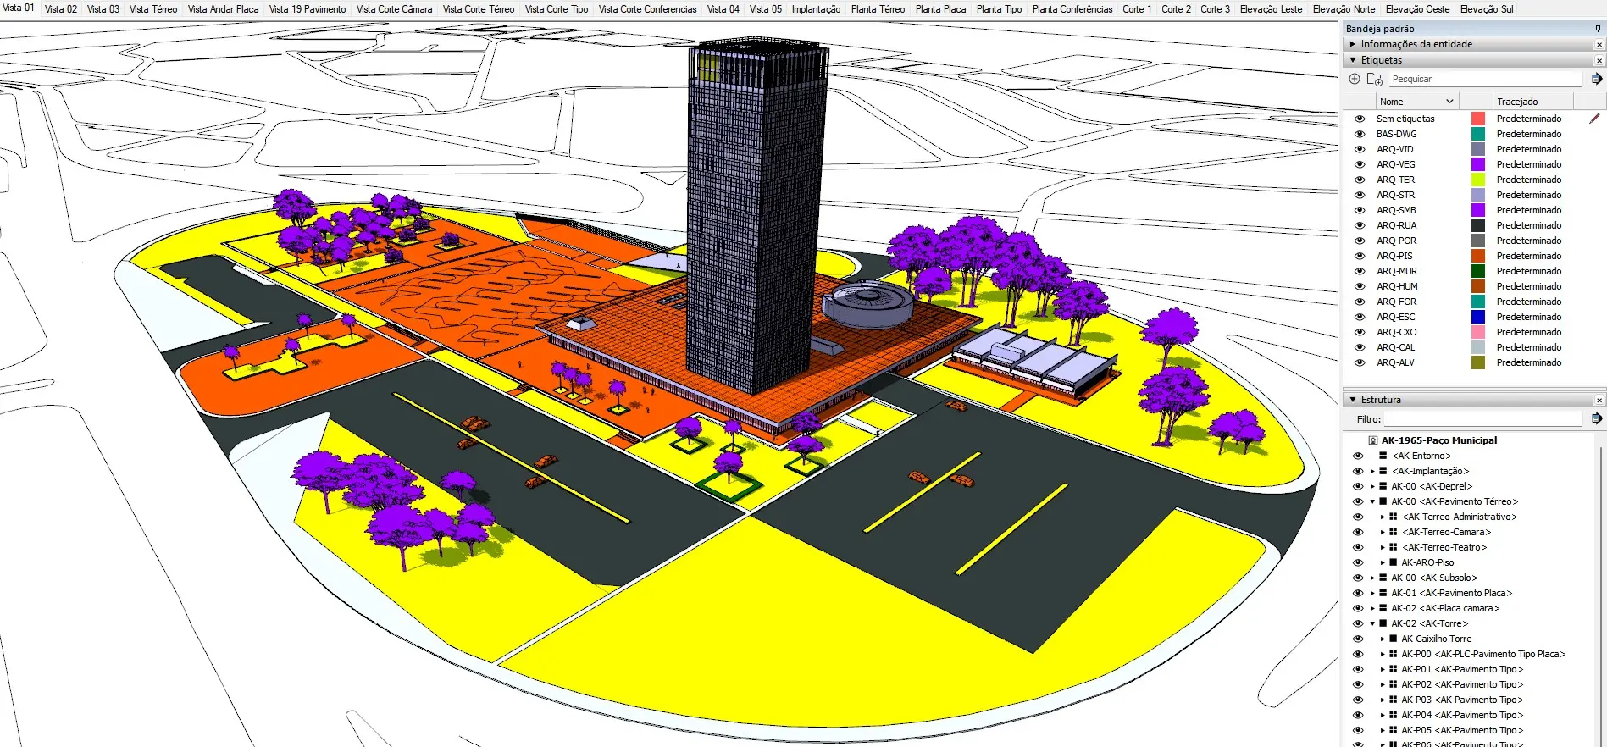Click the ARQ-ESC blue color swatch
Image resolution: width=1607 pixels, height=747 pixels.
point(1478,317)
